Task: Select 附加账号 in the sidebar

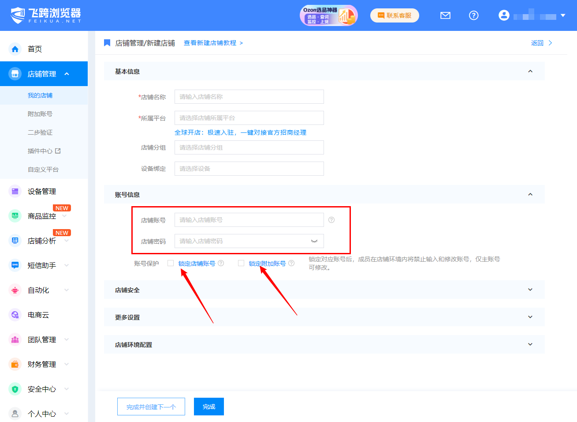Action: coord(40,114)
